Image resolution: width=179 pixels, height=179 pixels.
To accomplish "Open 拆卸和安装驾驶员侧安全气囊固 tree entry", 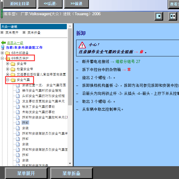I will coord(45,149).
